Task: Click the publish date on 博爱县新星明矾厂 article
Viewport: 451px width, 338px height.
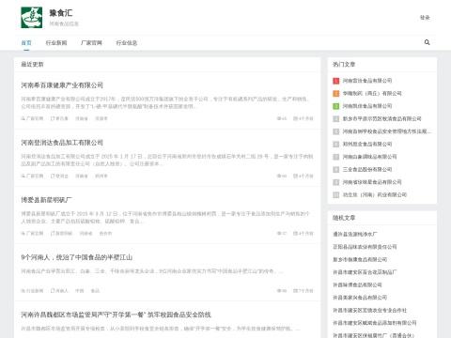Action: click(303, 234)
